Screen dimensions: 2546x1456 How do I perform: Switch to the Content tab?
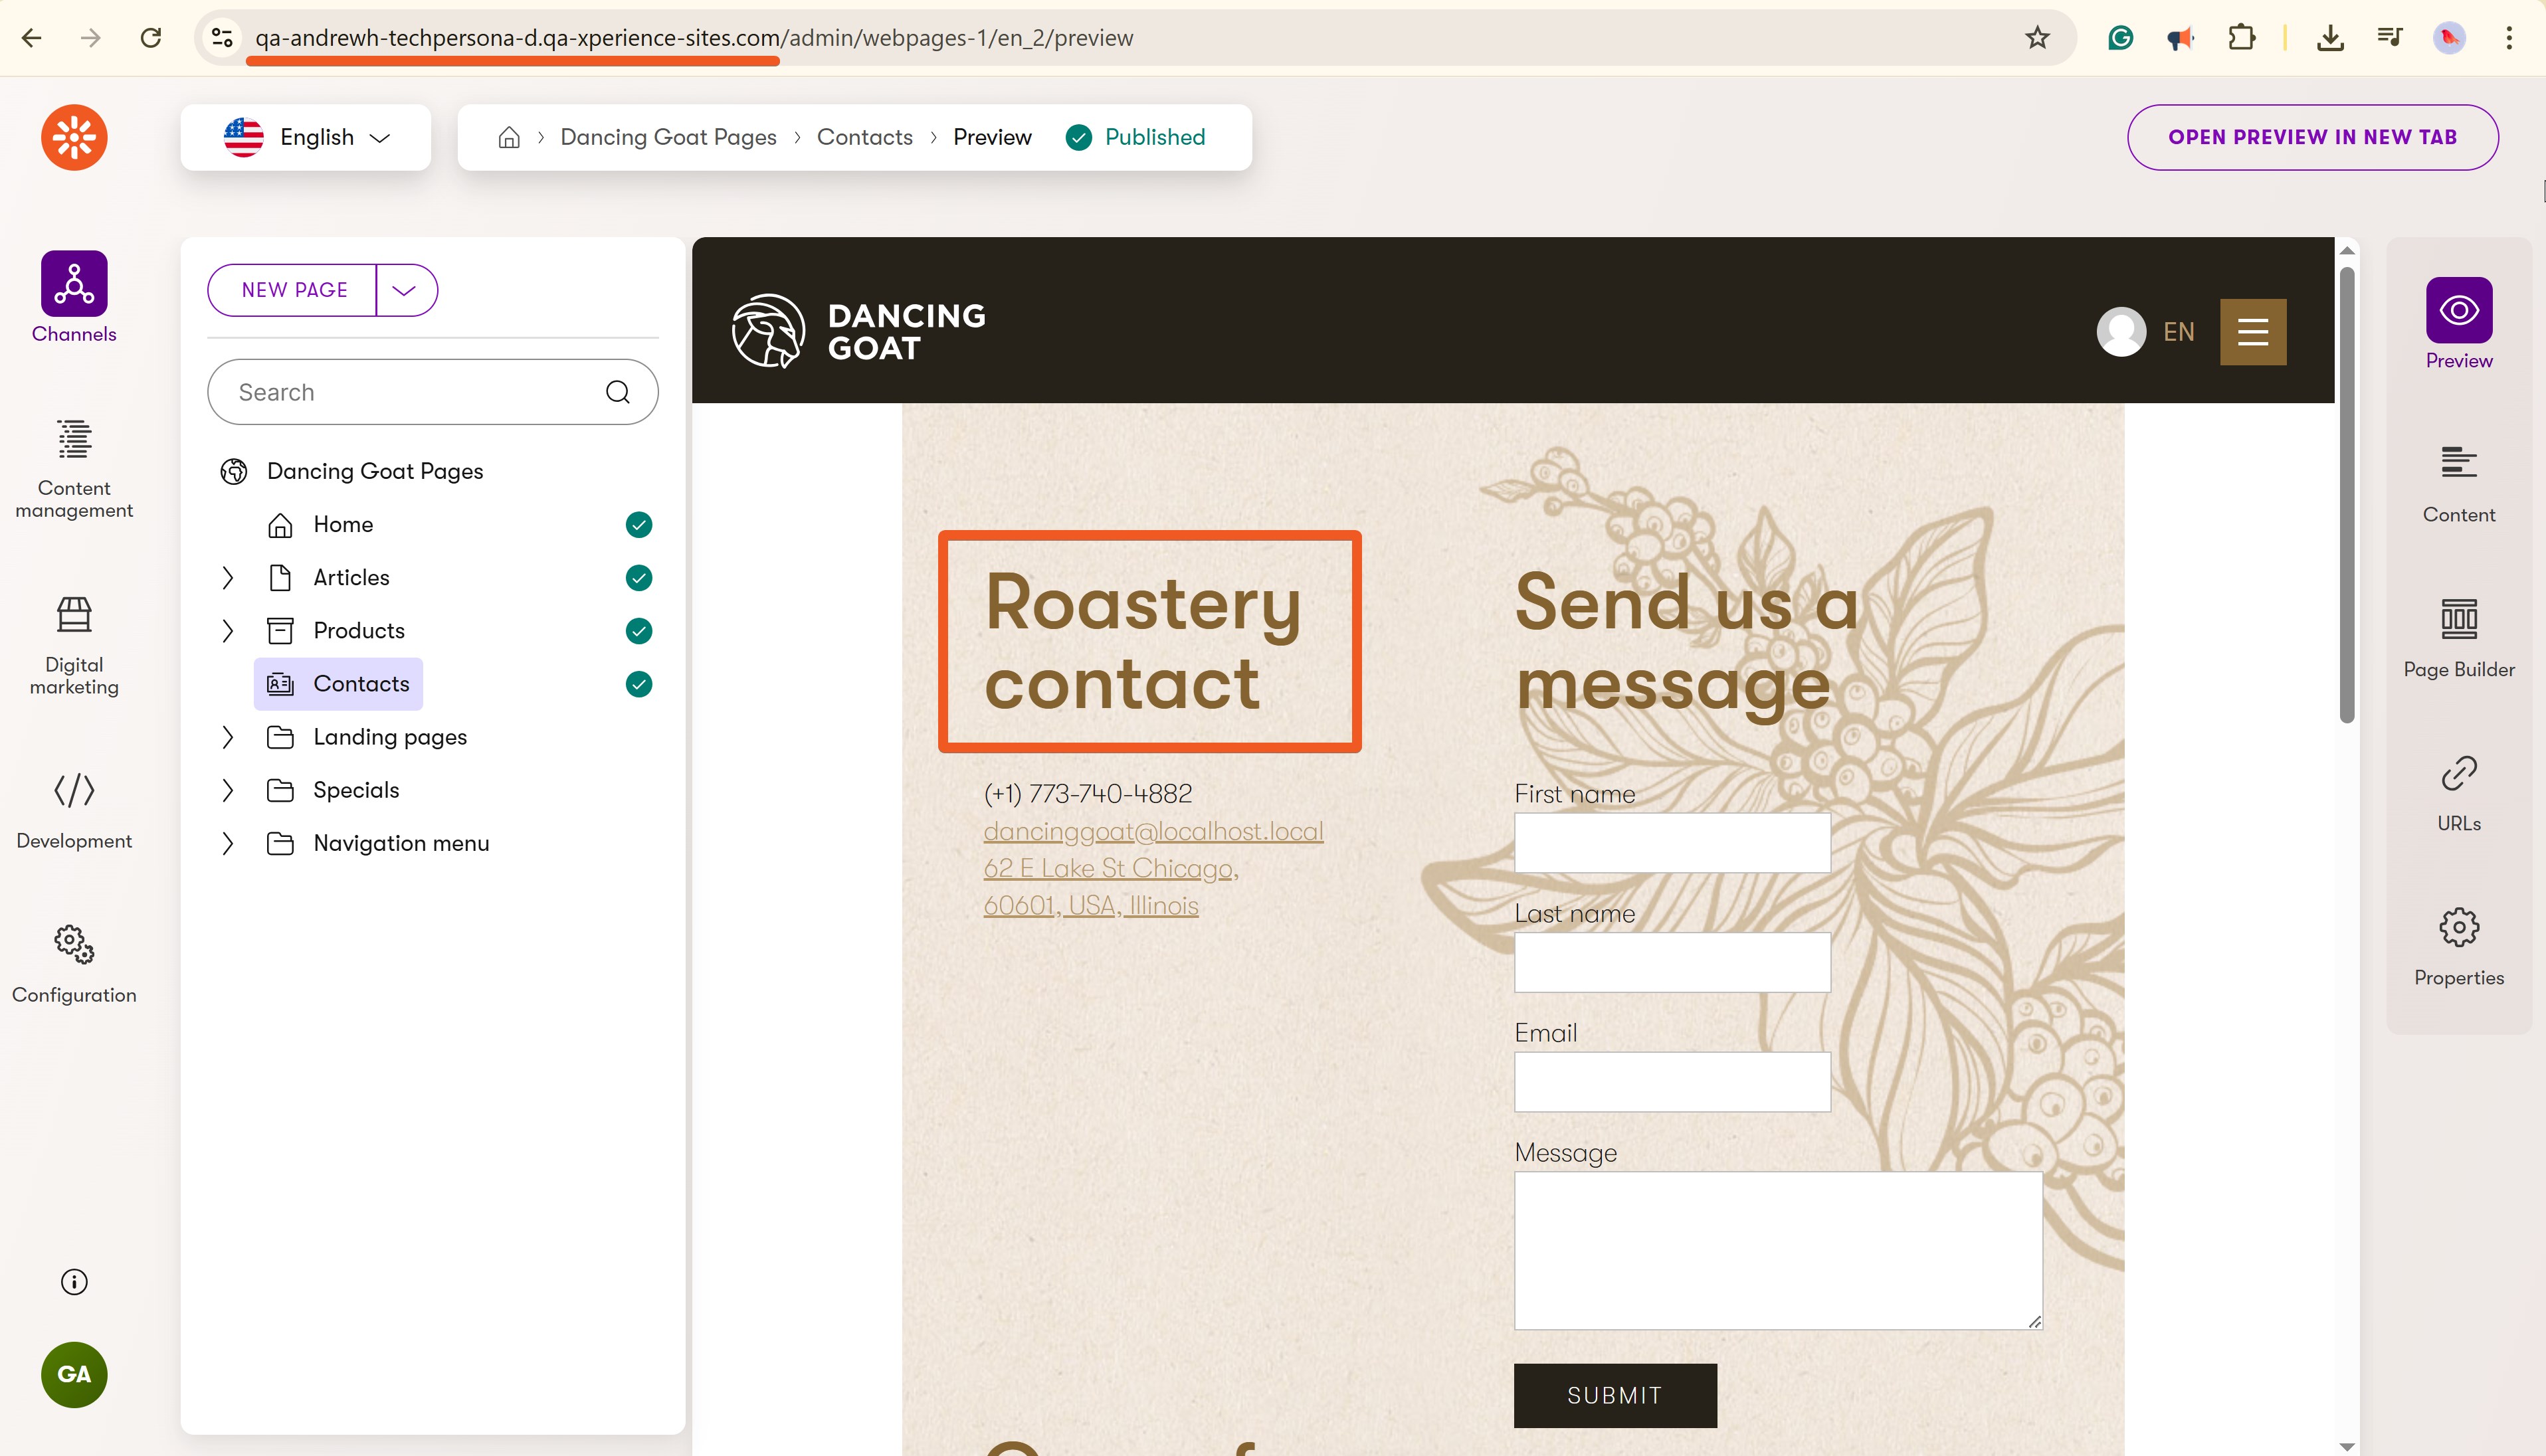[2459, 484]
